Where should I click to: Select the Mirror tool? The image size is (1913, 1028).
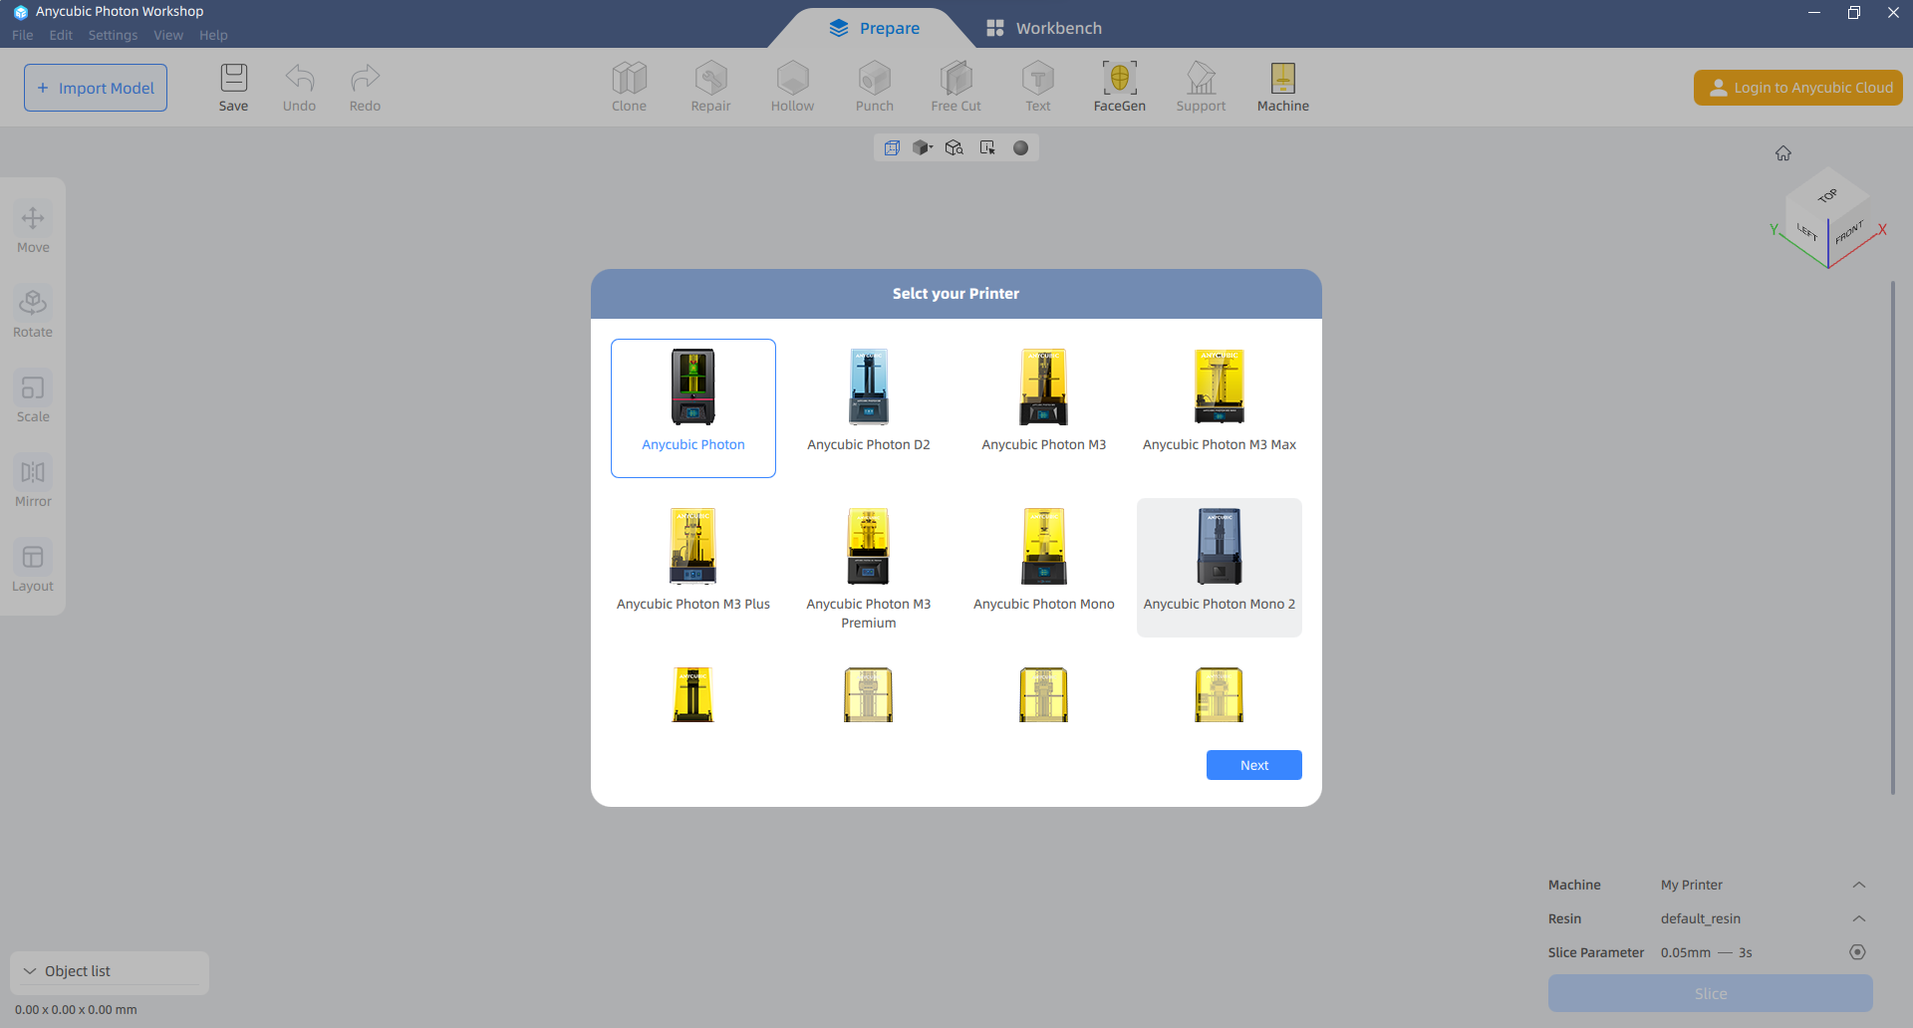click(33, 483)
